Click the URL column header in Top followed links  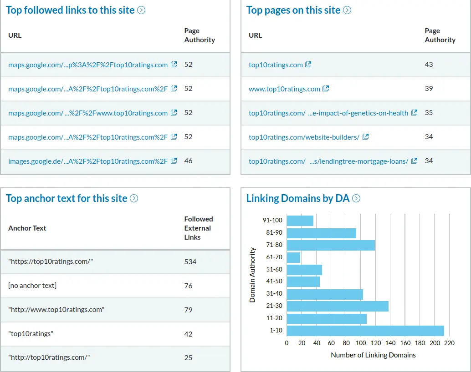pos(15,35)
